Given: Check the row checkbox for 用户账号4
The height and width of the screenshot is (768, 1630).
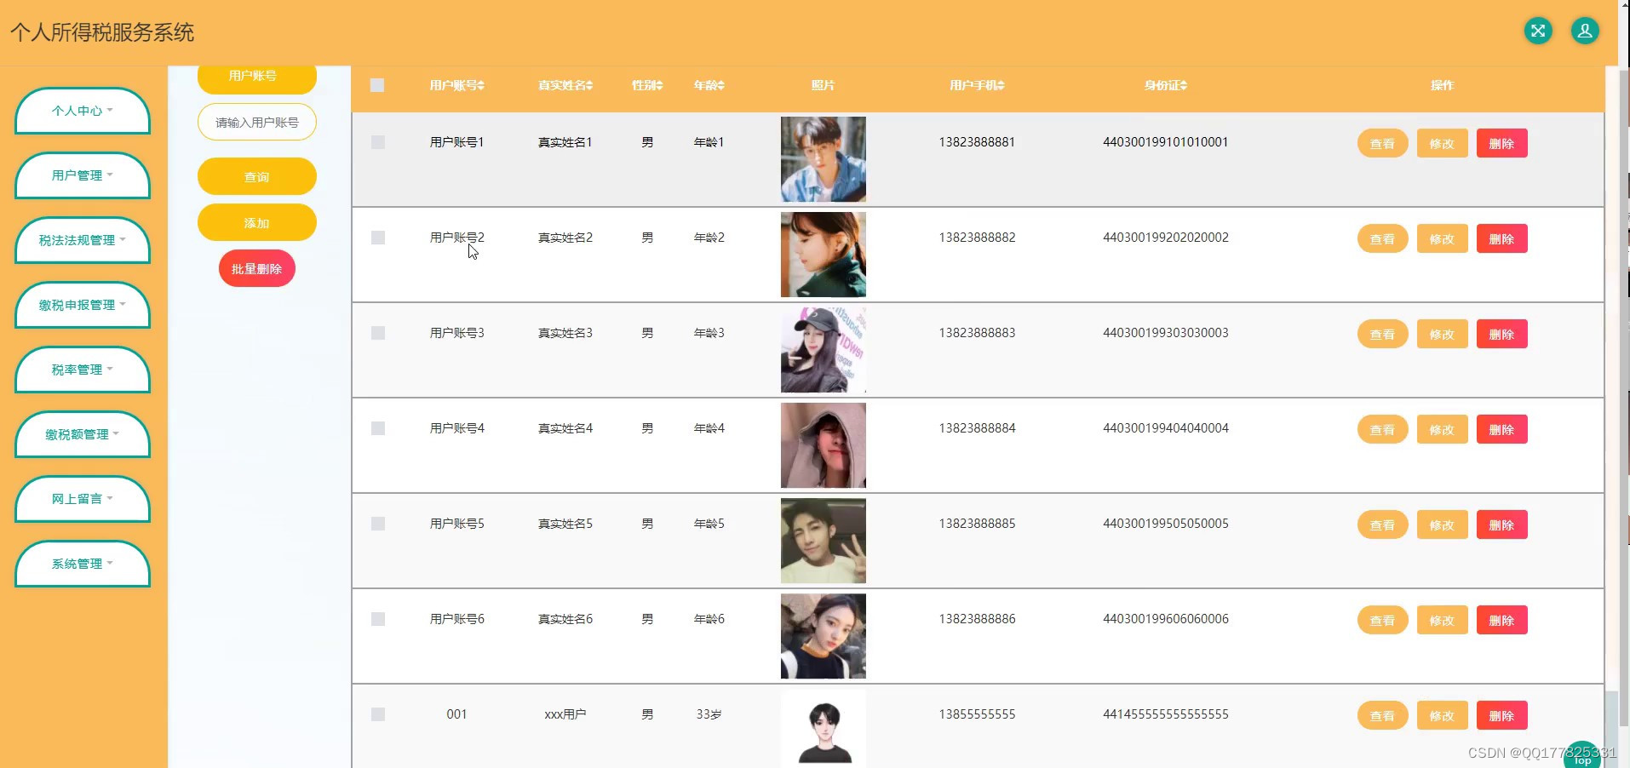Looking at the screenshot, I should click(378, 428).
